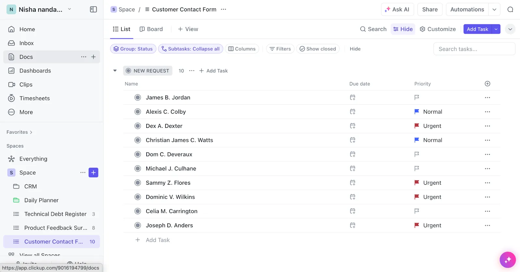The height and width of the screenshot is (272, 520).
Task: Focus the Search tasks field
Action: click(474, 49)
